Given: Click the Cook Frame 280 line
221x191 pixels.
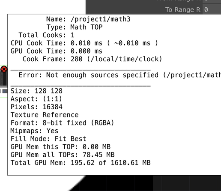Looking at the screenshot, I should pos(92,59).
